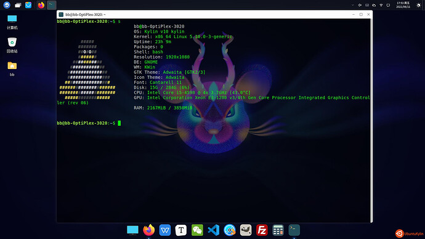Open the keyboard input method tray icon
Viewport: 425px width, 239px height.
[367, 5]
